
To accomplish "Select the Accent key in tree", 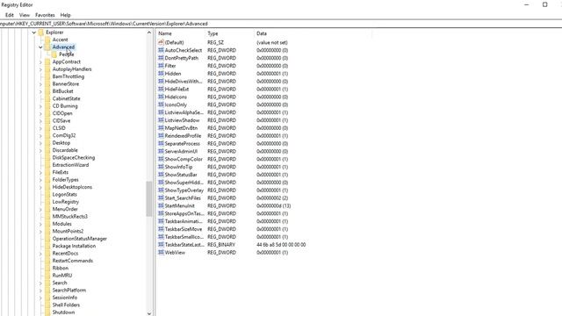I will click(61, 39).
